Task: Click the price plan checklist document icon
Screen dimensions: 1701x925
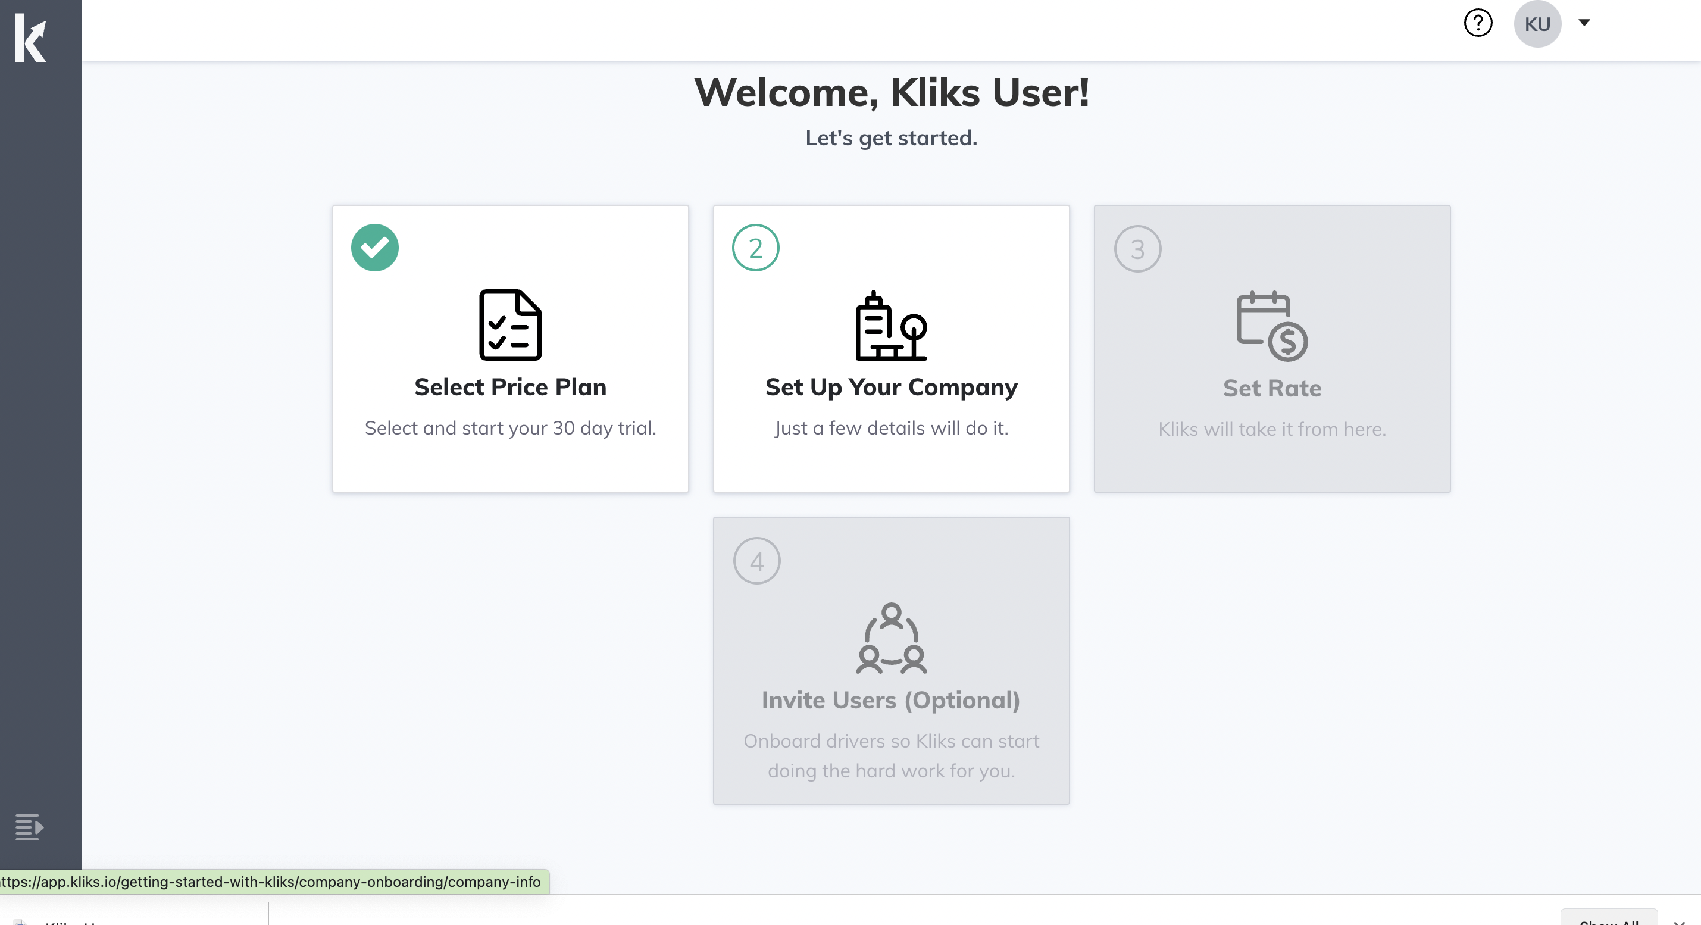Action: pos(510,325)
